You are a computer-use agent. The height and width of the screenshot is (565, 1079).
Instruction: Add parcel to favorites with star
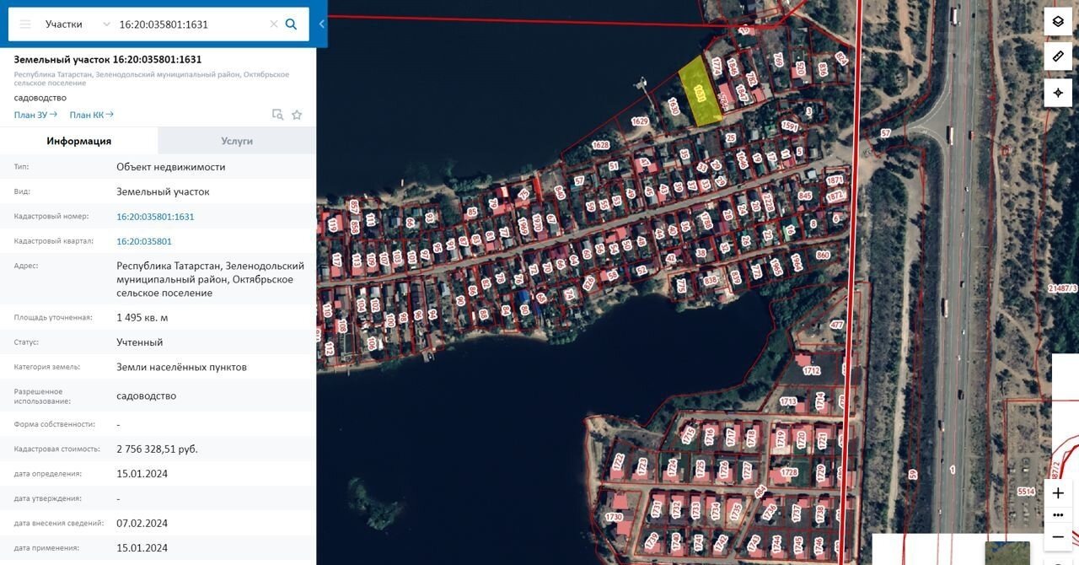tap(297, 115)
